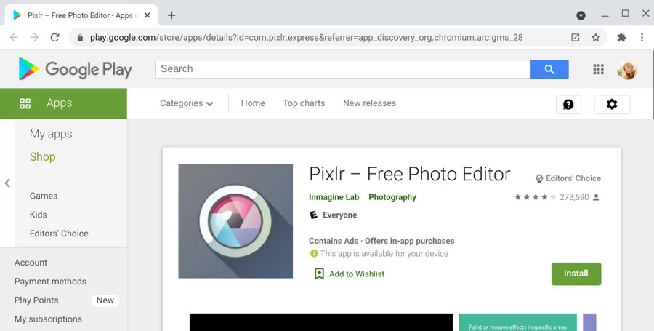
Task: Click the blue search magnifier button
Action: pyautogui.click(x=549, y=69)
